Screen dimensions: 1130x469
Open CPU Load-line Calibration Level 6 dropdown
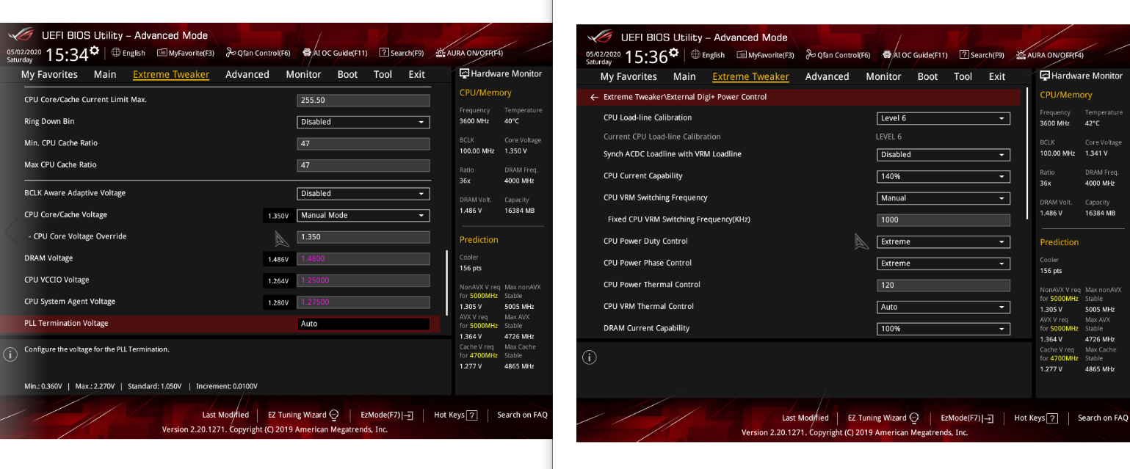[944, 118]
